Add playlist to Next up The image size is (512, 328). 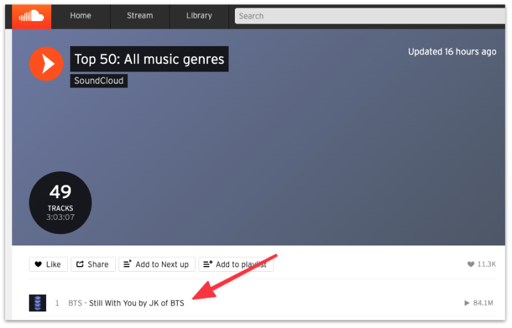coord(157,264)
